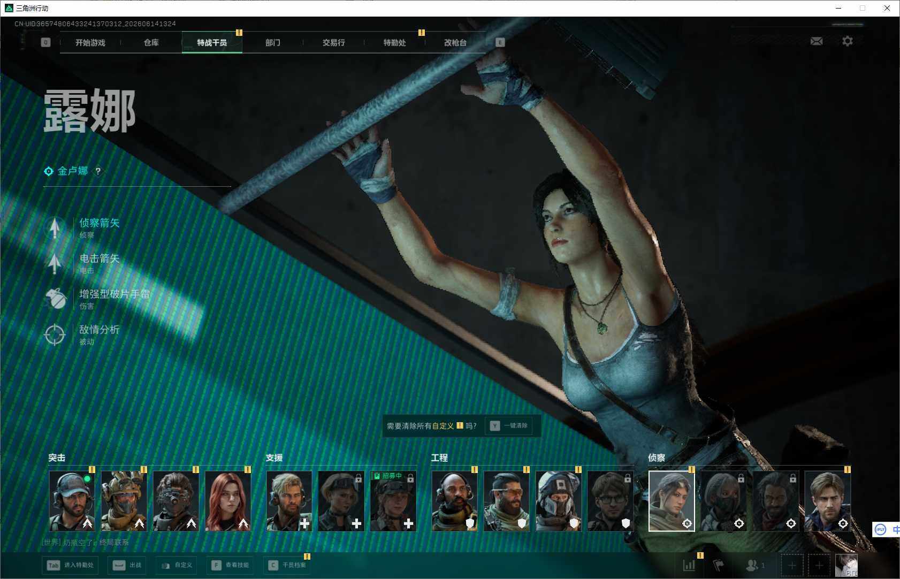
Task: Open the 干员档案 button
Action: click(287, 565)
